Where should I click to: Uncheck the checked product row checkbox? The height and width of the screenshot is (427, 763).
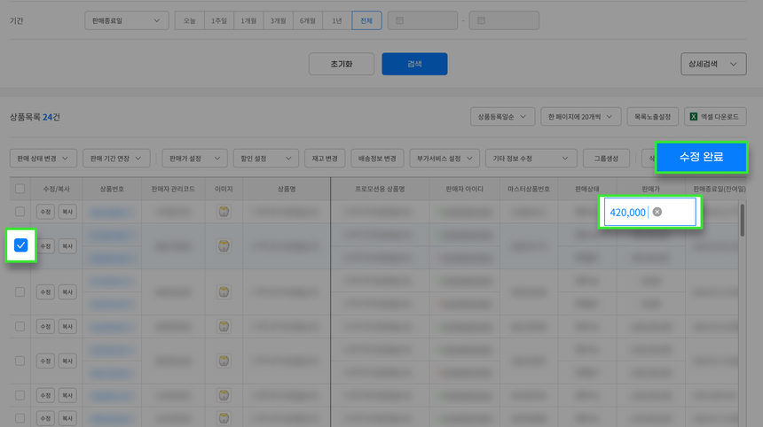tap(21, 245)
